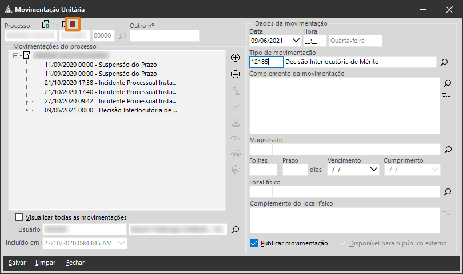Click the 00000 process number field
Viewport: 463px width, 274px height.
[103, 36]
